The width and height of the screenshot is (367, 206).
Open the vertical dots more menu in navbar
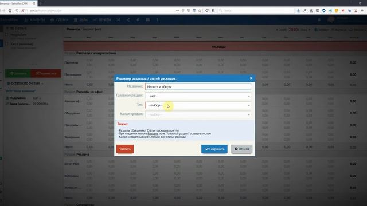coord(158,20)
